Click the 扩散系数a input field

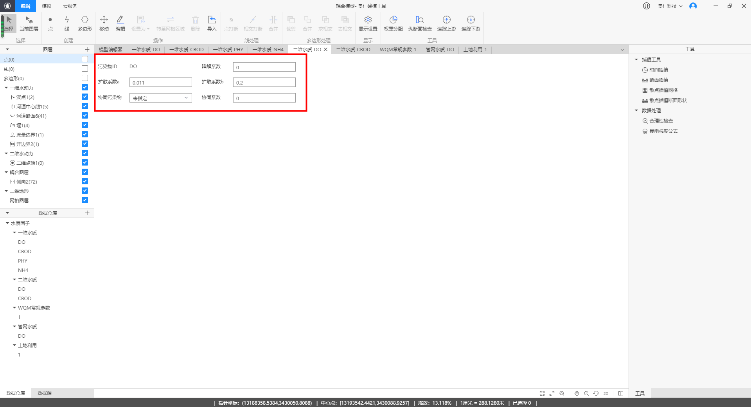(160, 83)
